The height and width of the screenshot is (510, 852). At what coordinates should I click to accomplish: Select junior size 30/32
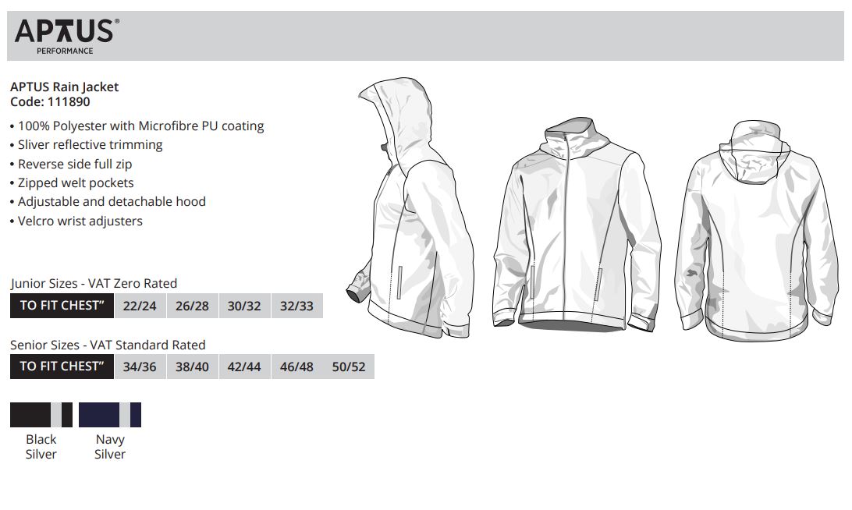pyautogui.click(x=244, y=306)
